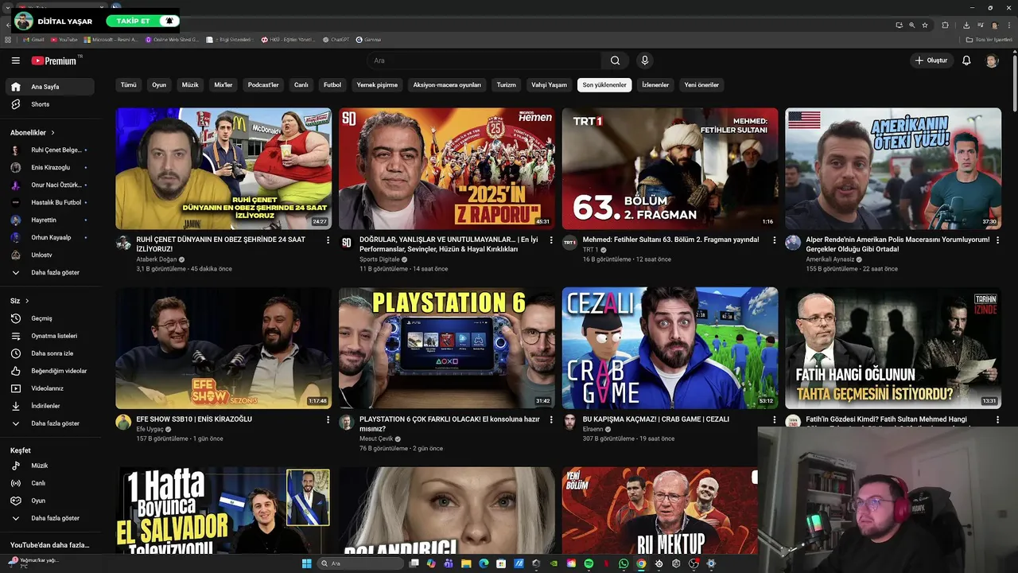This screenshot has height=573, width=1018.
Task: Open the Abonelikler section chevron
Action: click(52, 133)
